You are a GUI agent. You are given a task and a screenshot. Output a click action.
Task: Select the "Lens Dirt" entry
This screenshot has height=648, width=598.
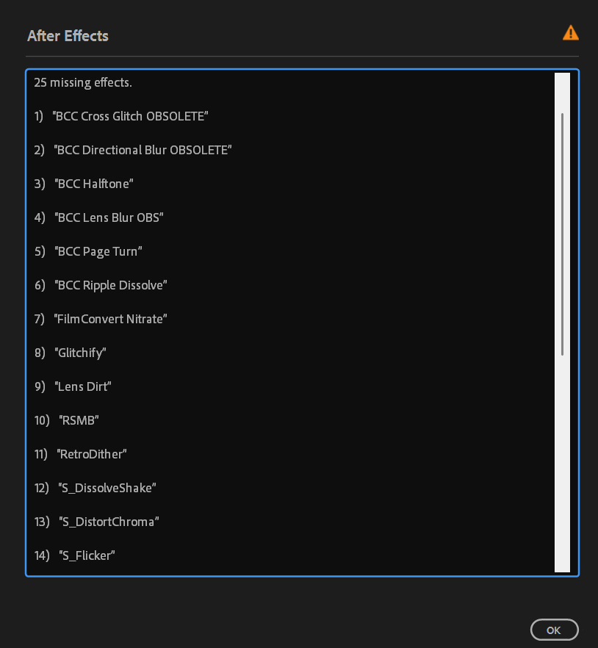pyautogui.click(x=82, y=386)
